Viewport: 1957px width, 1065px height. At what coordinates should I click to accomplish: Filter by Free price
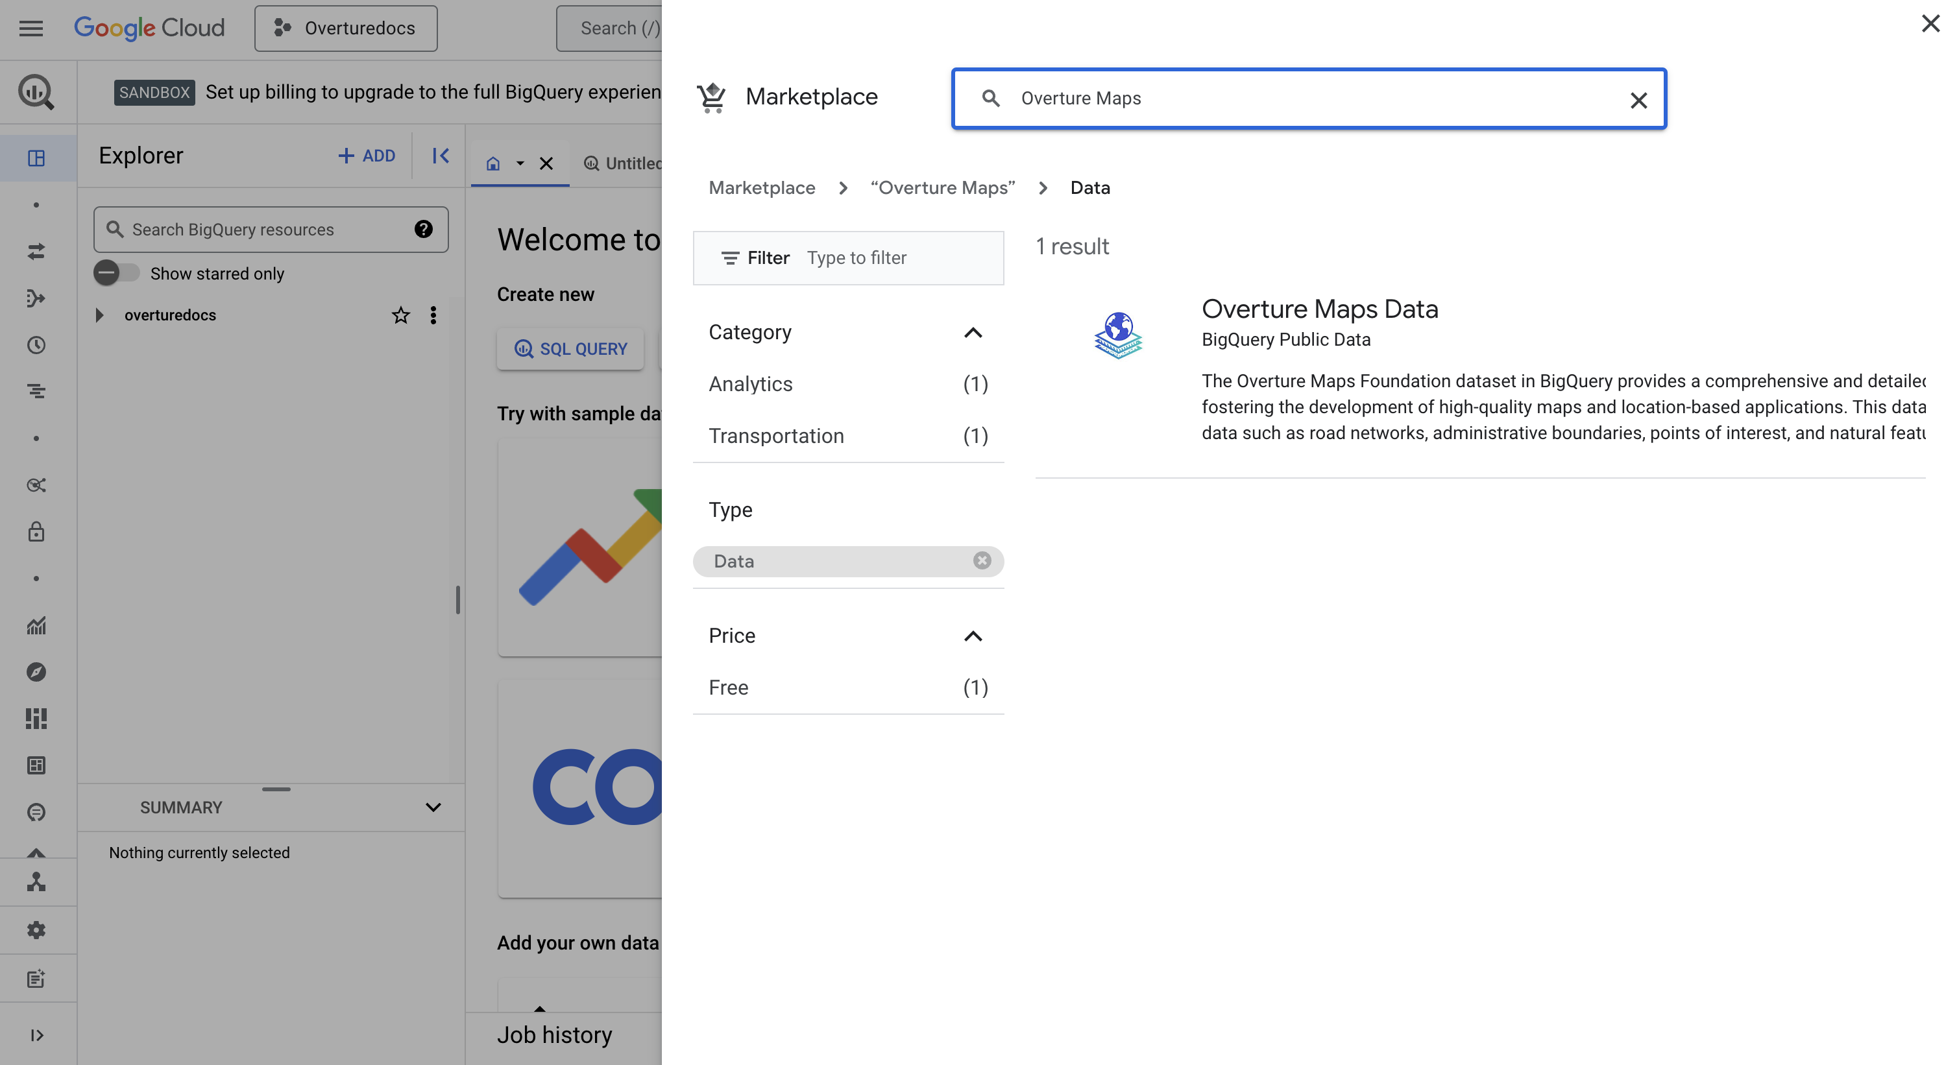point(848,688)
